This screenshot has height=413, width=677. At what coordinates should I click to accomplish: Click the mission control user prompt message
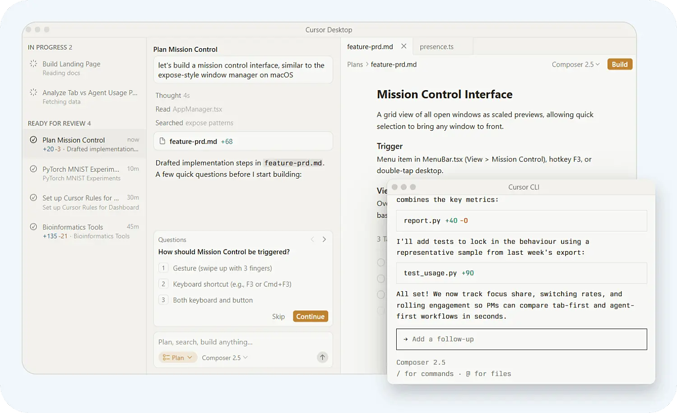point(243,70)
